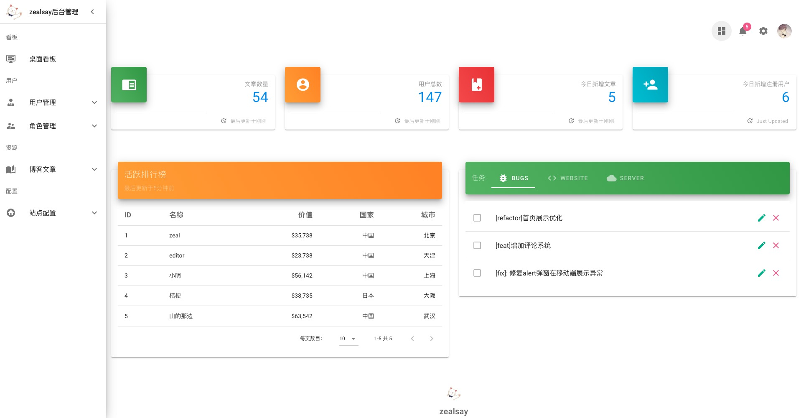Viewport: 801px width, 418px height.
Task: Expand the 站点配置 sidebar menu
Action: click(x=53, y=213)
